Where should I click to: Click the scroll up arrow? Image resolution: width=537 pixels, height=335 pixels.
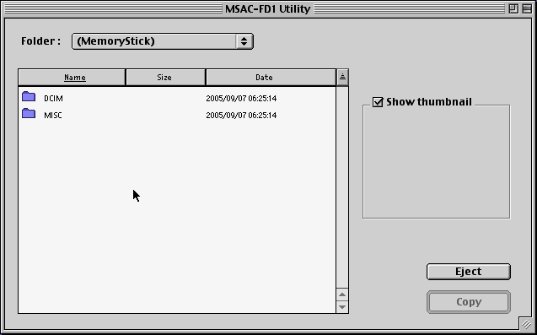(x=342, y=294)
